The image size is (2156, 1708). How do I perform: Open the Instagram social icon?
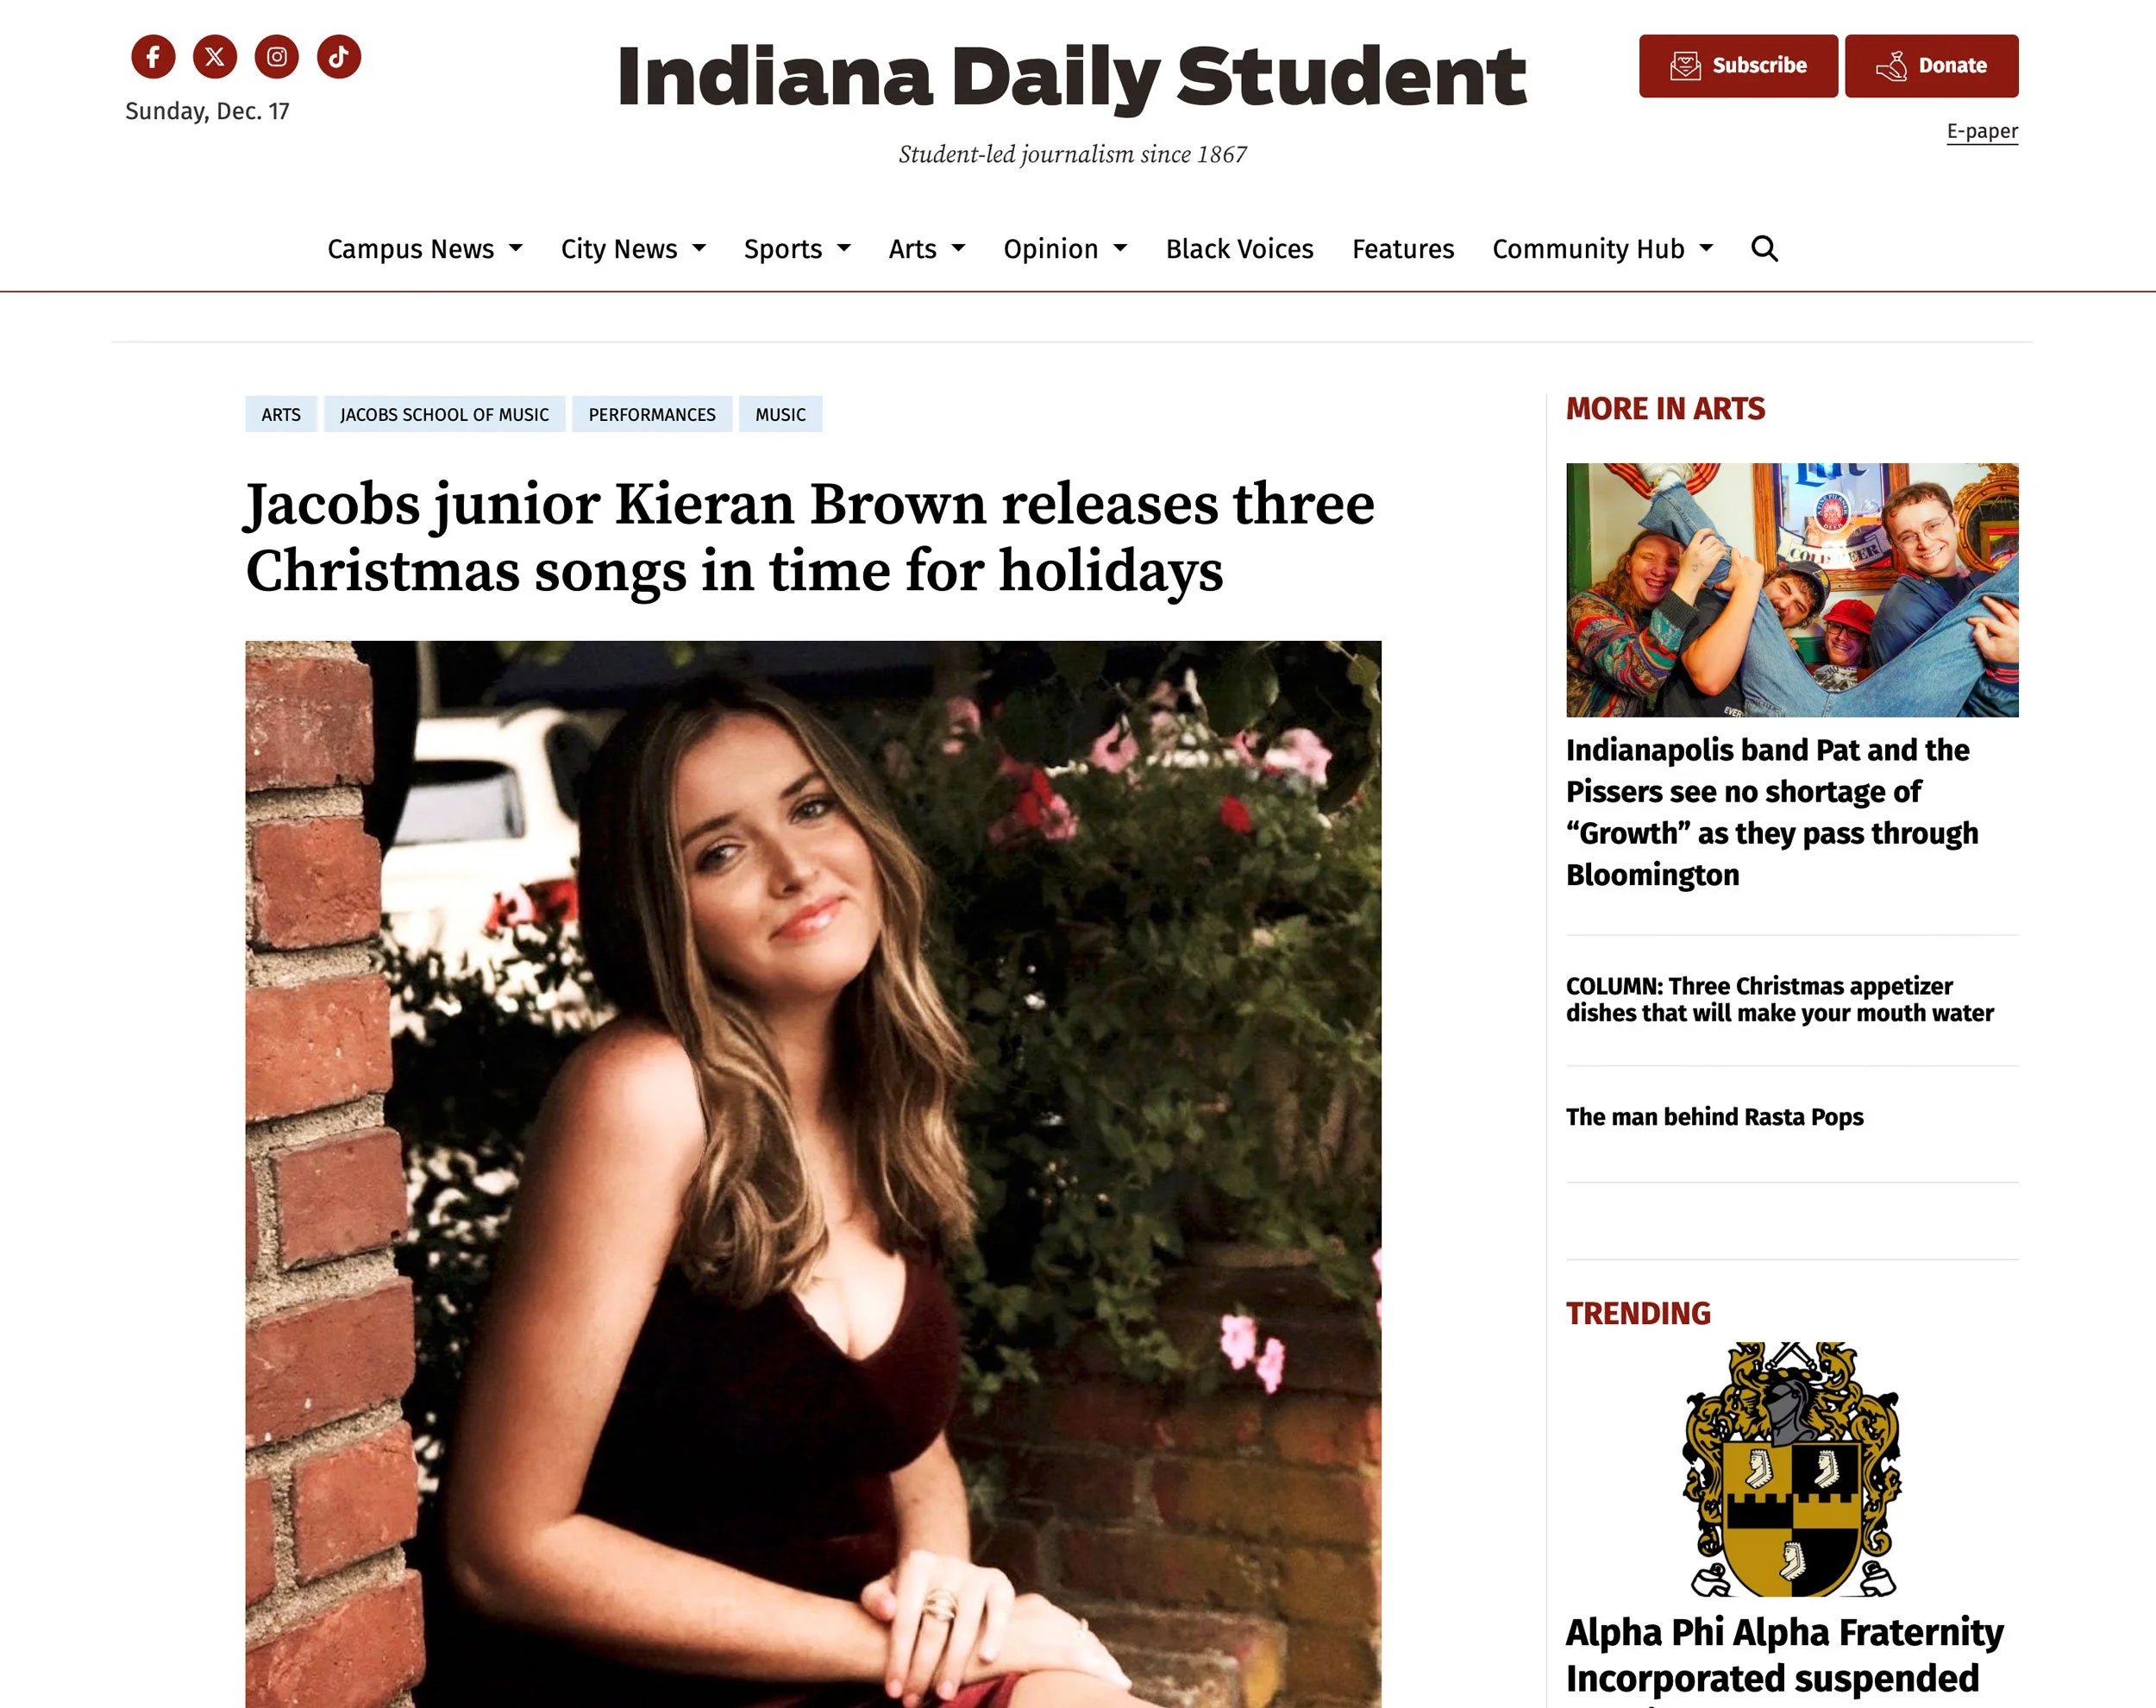pos(277,57)
